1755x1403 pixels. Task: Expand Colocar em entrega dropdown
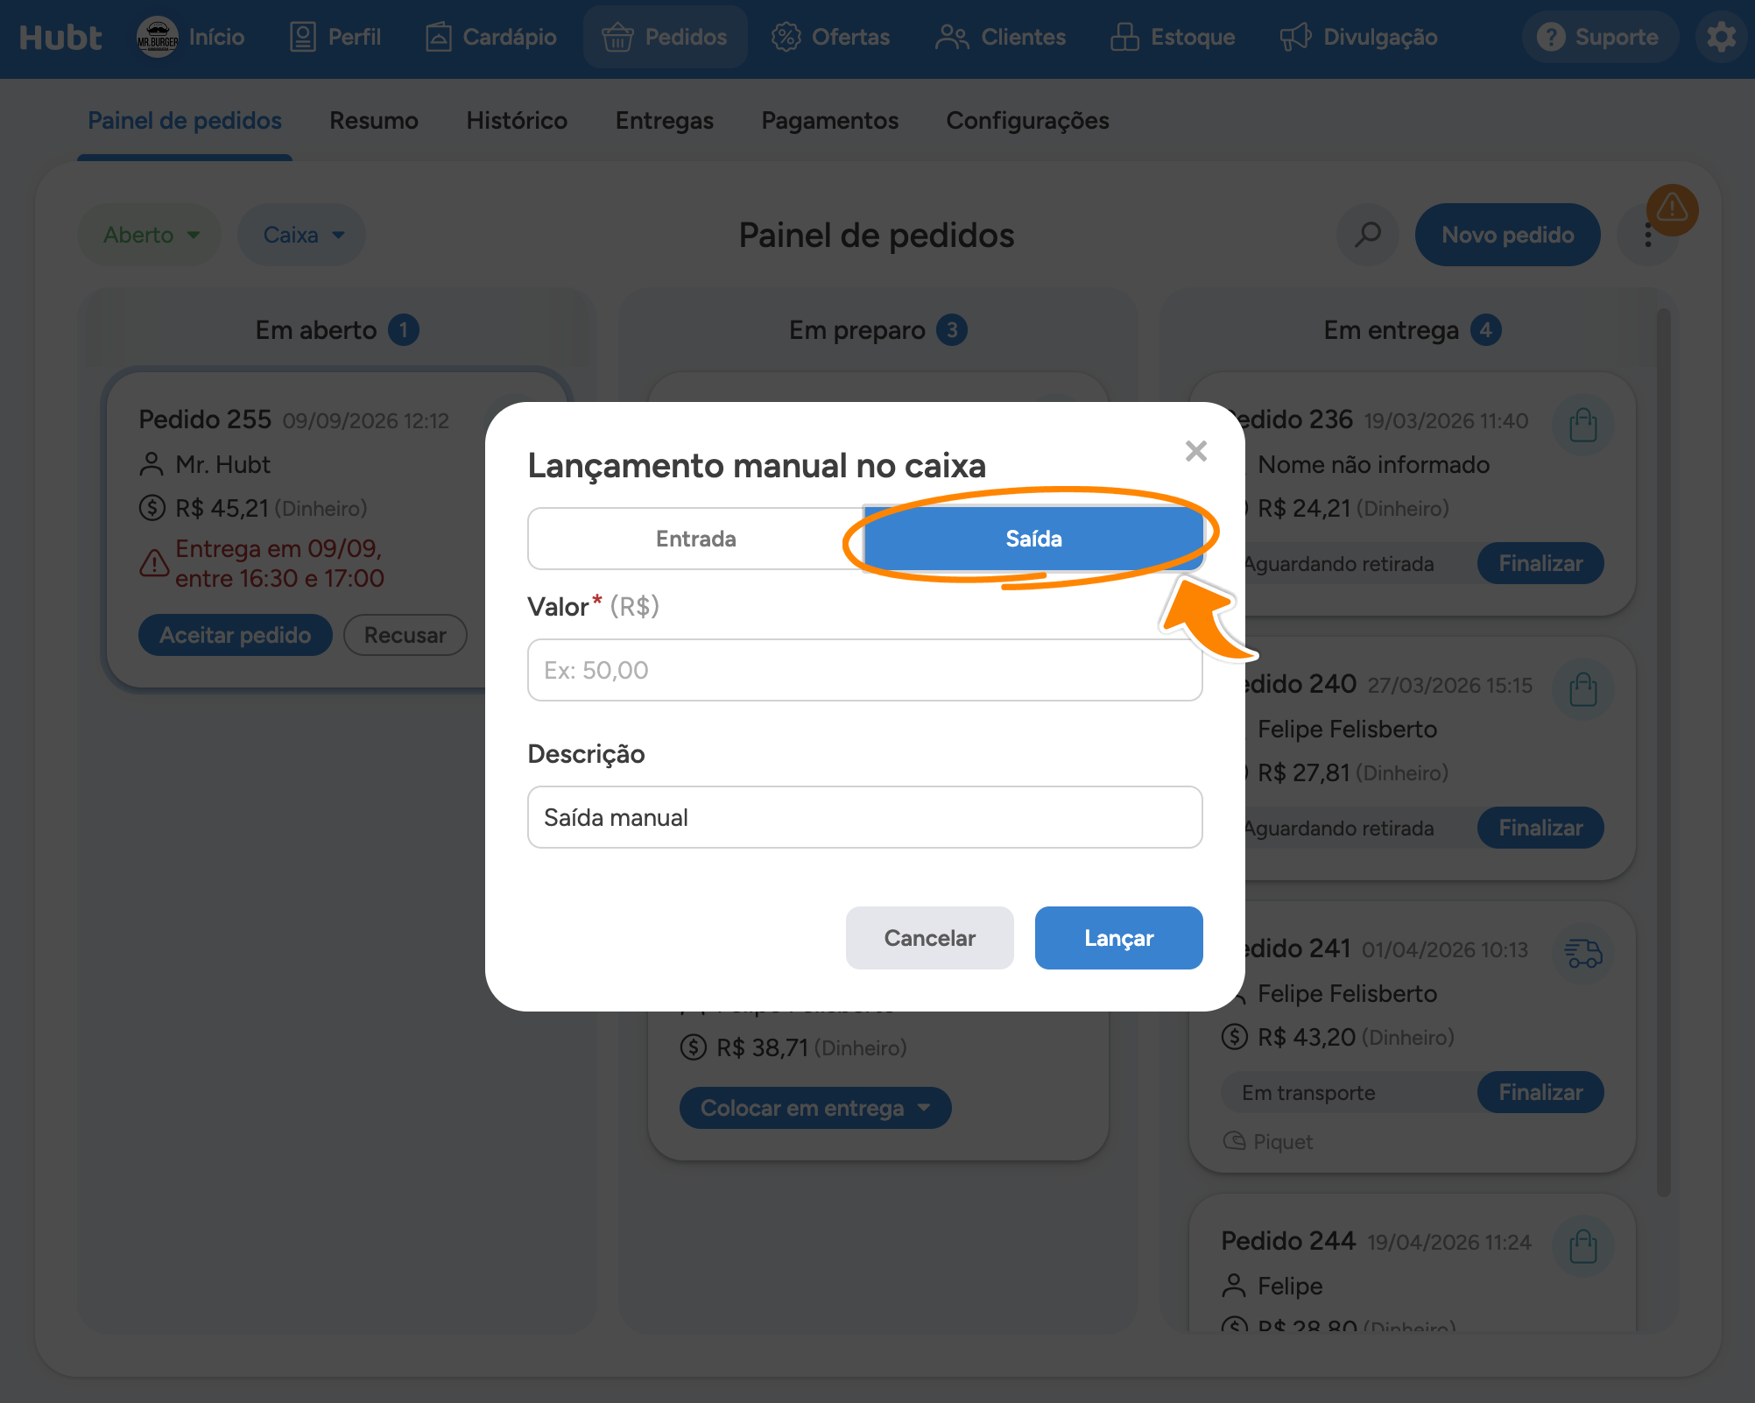pyautogui.click(x=815, y=1108)
